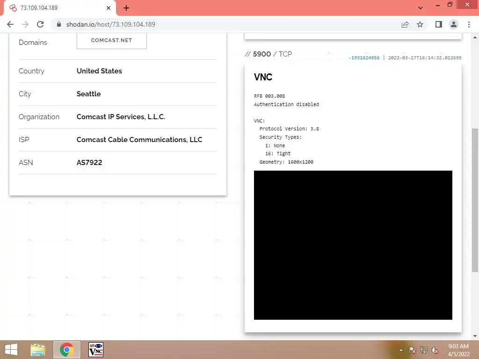Reload the Shodan host page
The height and width of the screenshot is (359, 479).
tap(40, 24)
